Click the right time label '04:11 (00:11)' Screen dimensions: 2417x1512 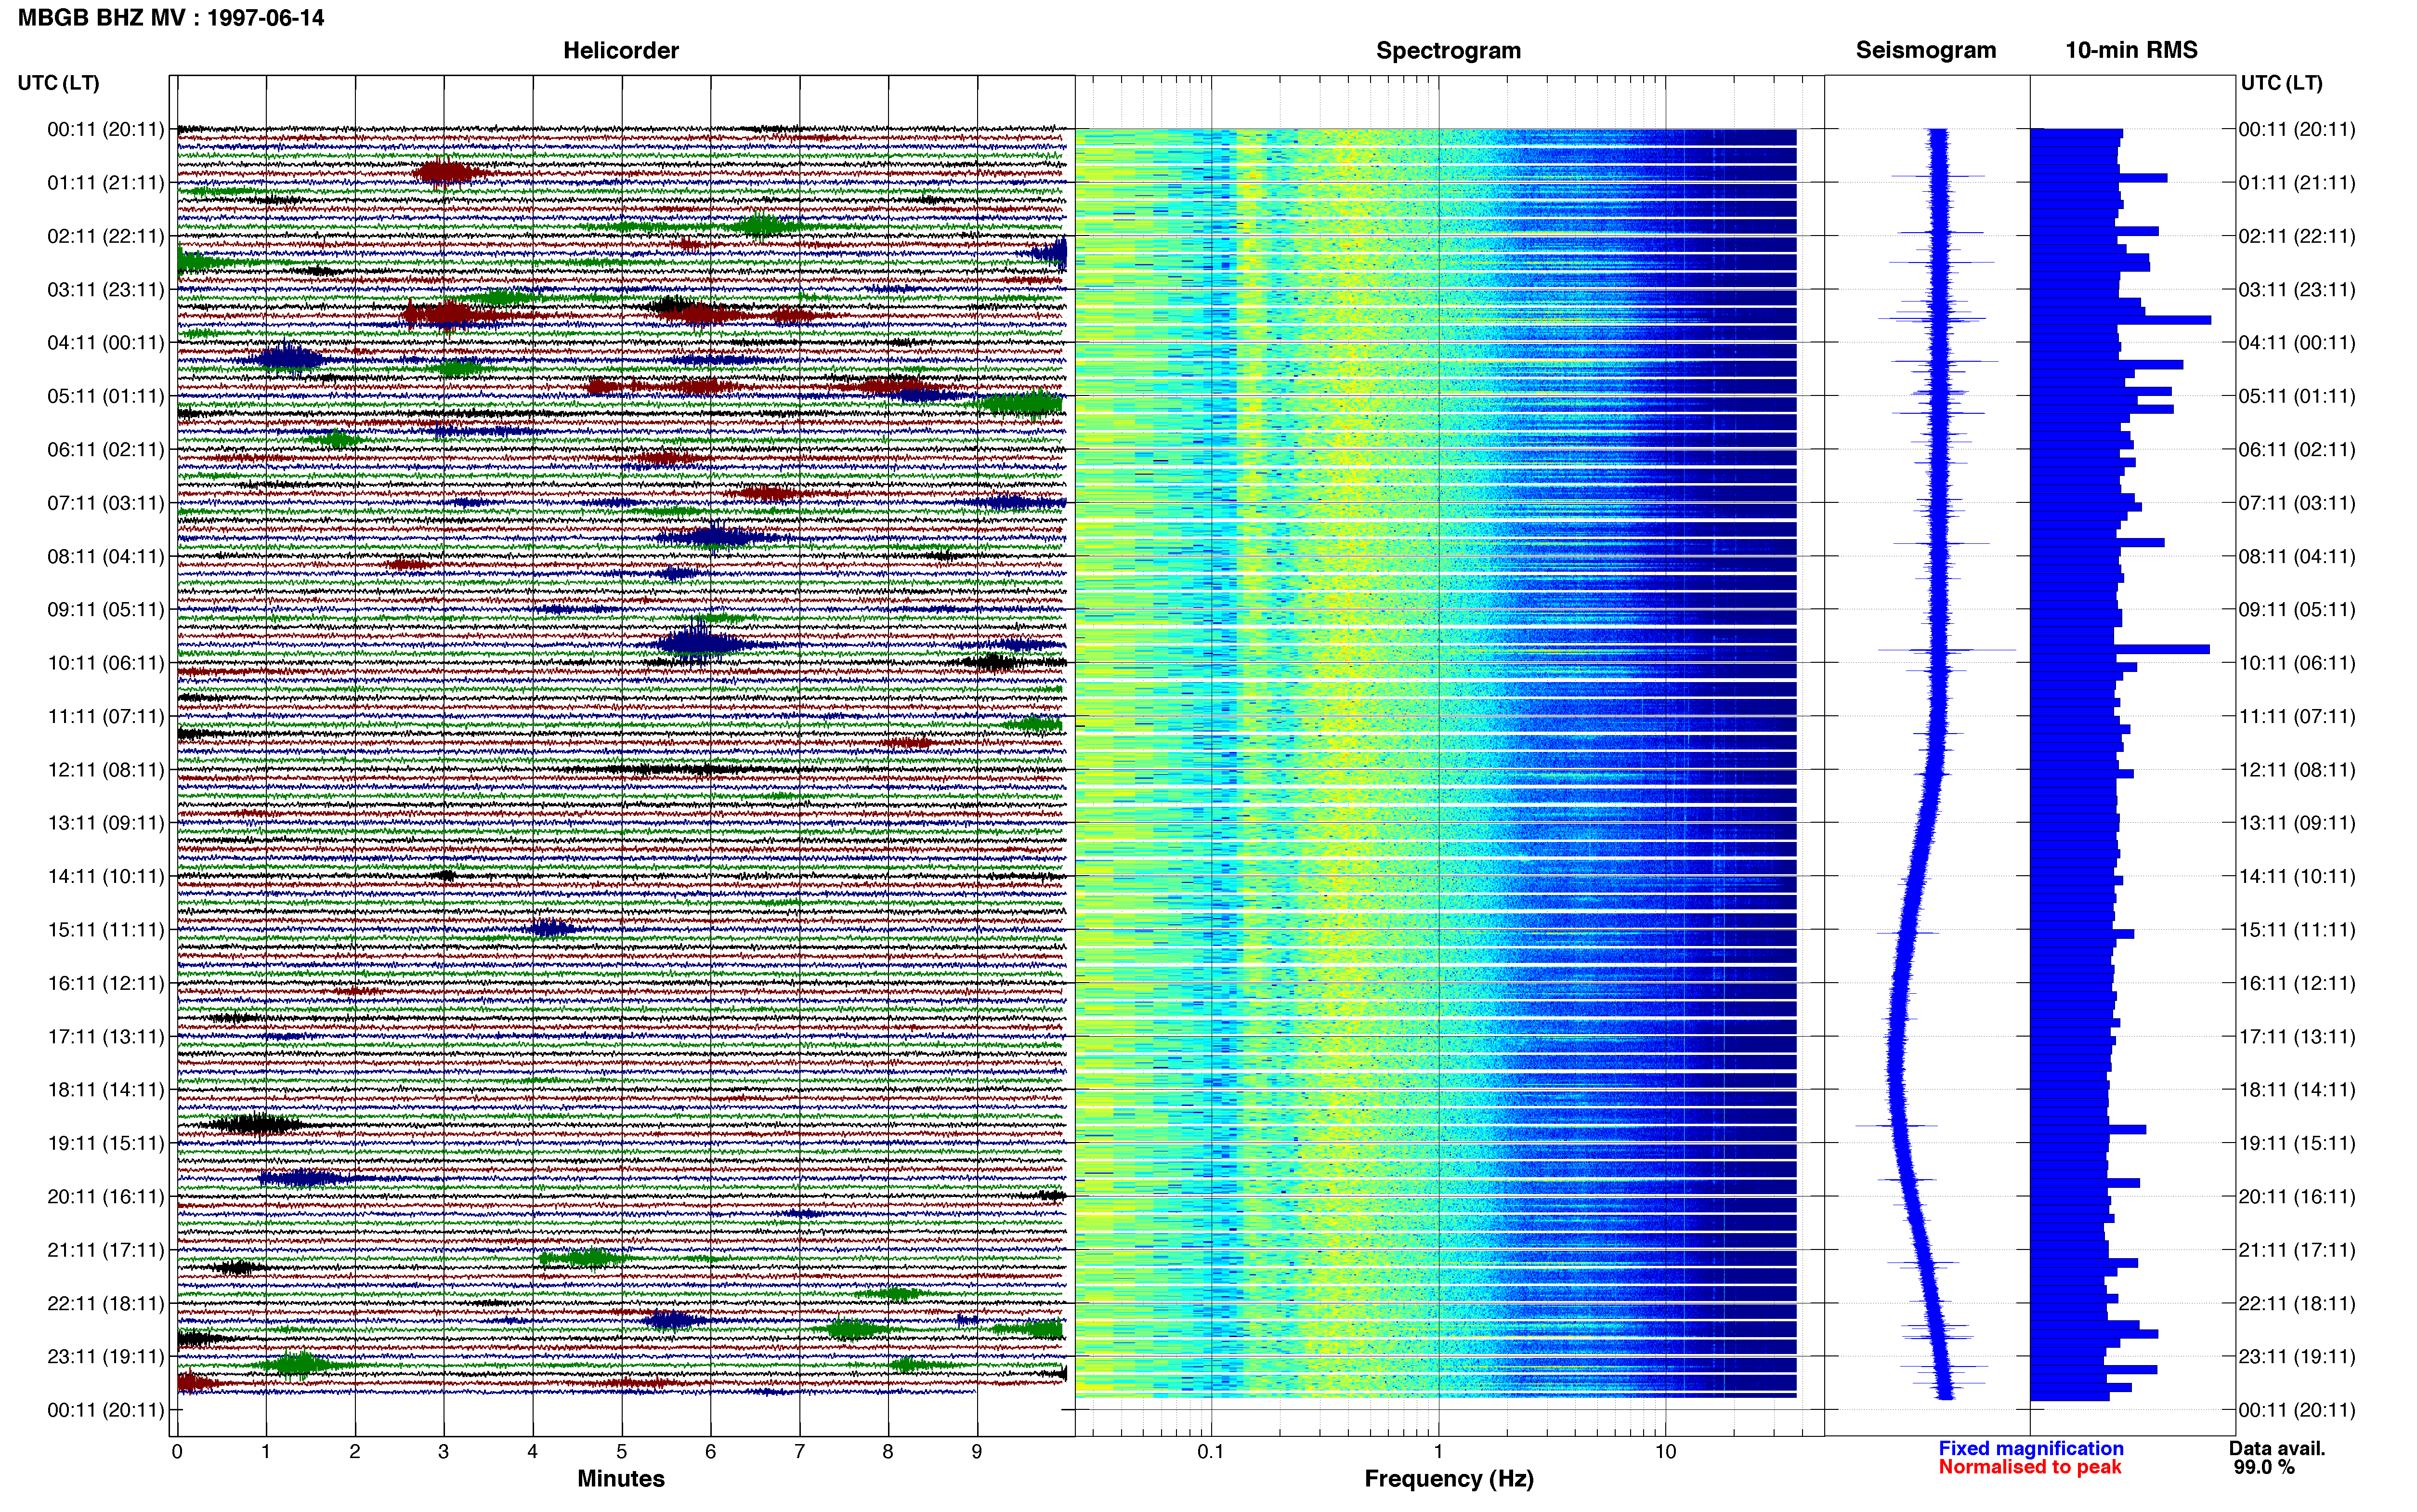(2297, 343)
